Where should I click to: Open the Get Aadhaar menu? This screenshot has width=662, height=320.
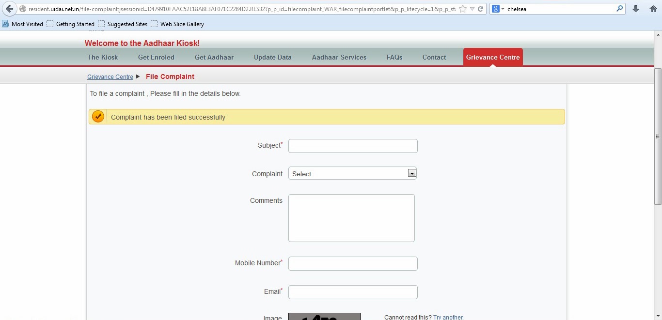(214, 57)
